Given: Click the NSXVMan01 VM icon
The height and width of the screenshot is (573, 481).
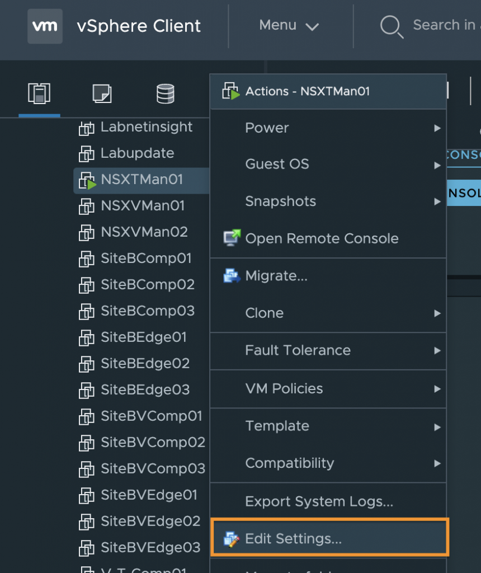Looking at the screenshot, I should coord(87,206).
